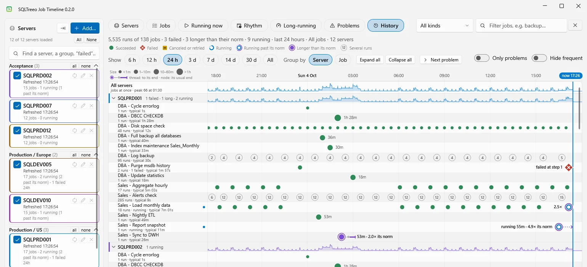Click the DBCC CHECKDB 1h 28m run dot
Image resolution: width=587 pixels, height=267 pixels.
337,118
